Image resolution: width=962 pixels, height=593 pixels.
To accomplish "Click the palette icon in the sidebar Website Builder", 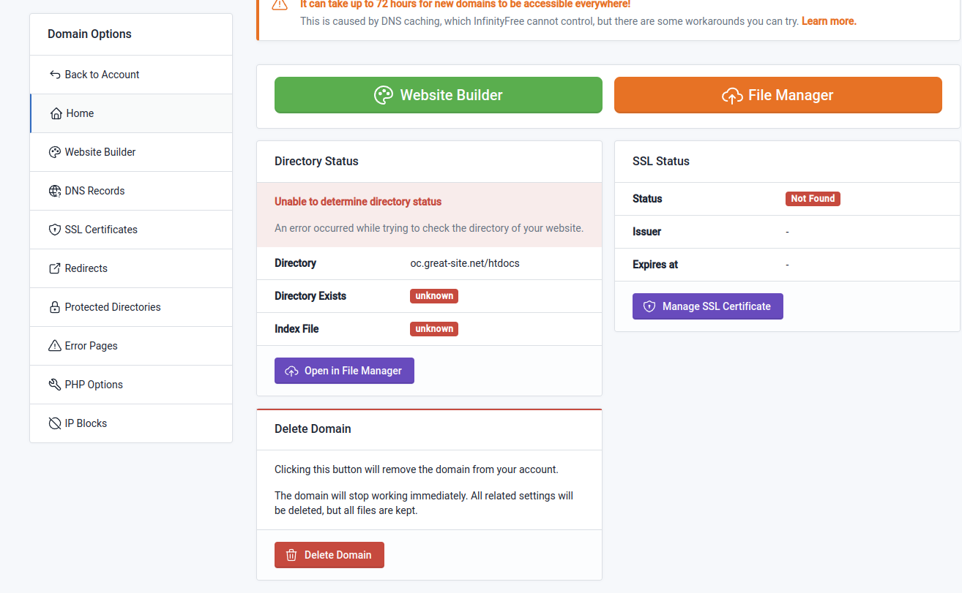I will 55,152.
